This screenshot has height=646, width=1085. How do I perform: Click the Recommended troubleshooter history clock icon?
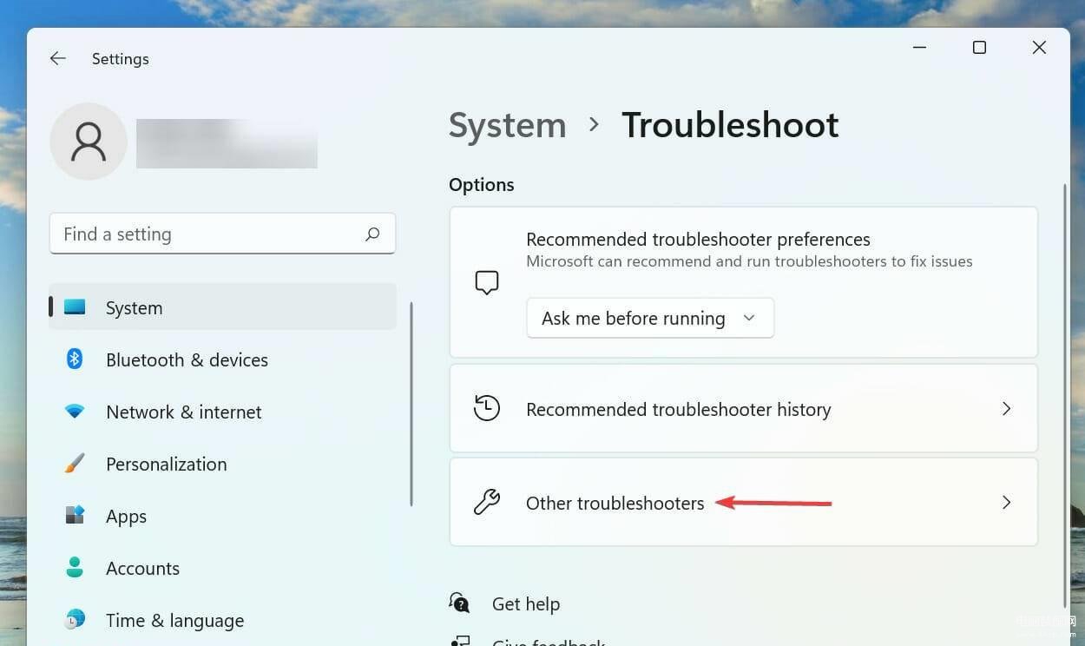pos(487,408)
